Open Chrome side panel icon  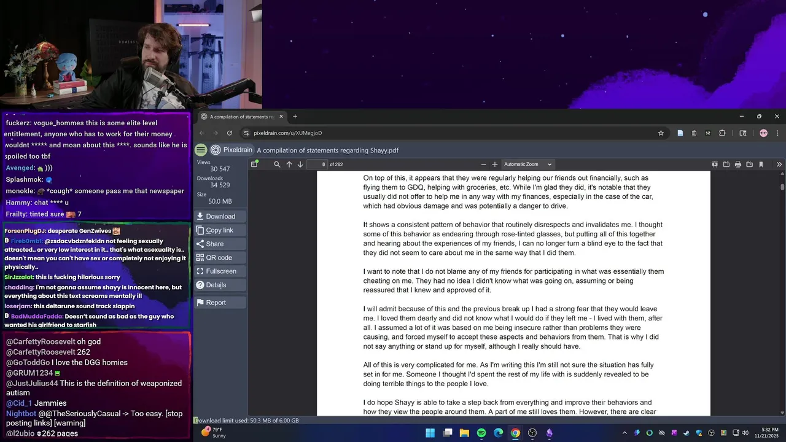(742, 133)
